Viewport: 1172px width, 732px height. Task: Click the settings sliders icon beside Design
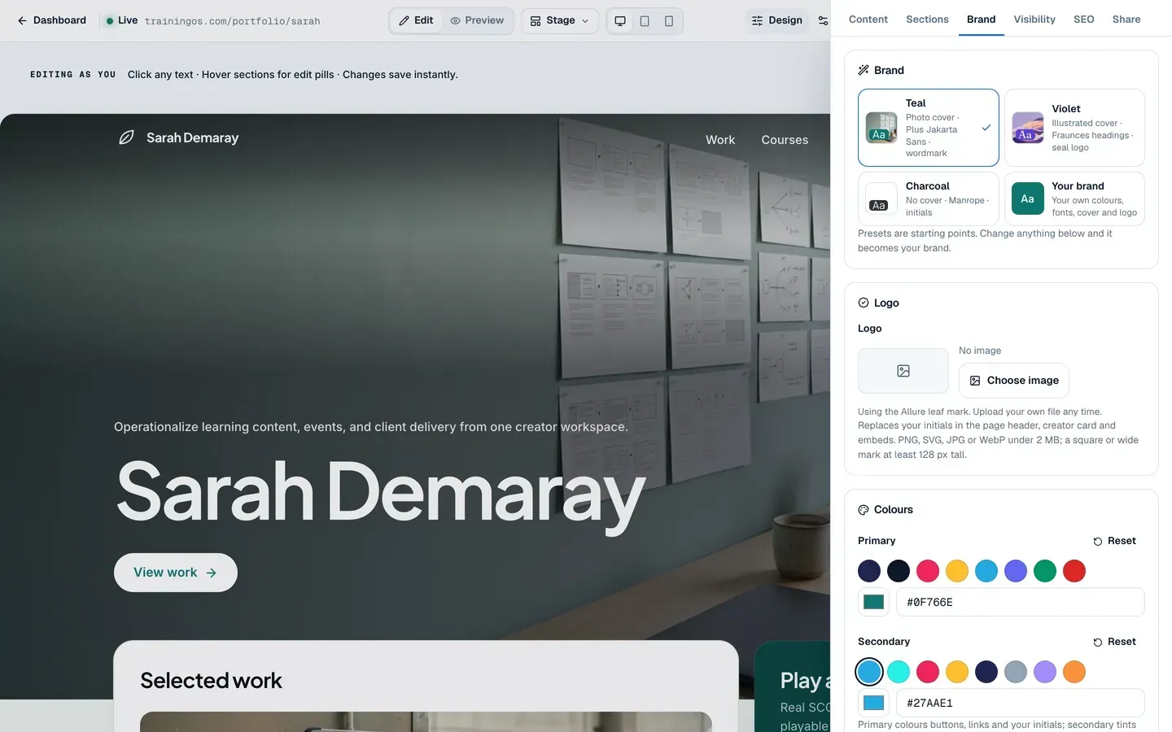(x=823, y=21)
